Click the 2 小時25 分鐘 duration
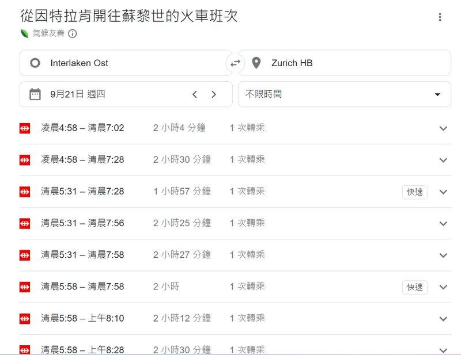 (182, 223)
